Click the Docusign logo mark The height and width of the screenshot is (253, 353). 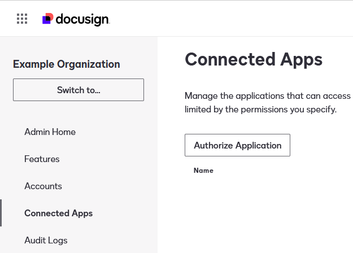[x=48, y=19]
